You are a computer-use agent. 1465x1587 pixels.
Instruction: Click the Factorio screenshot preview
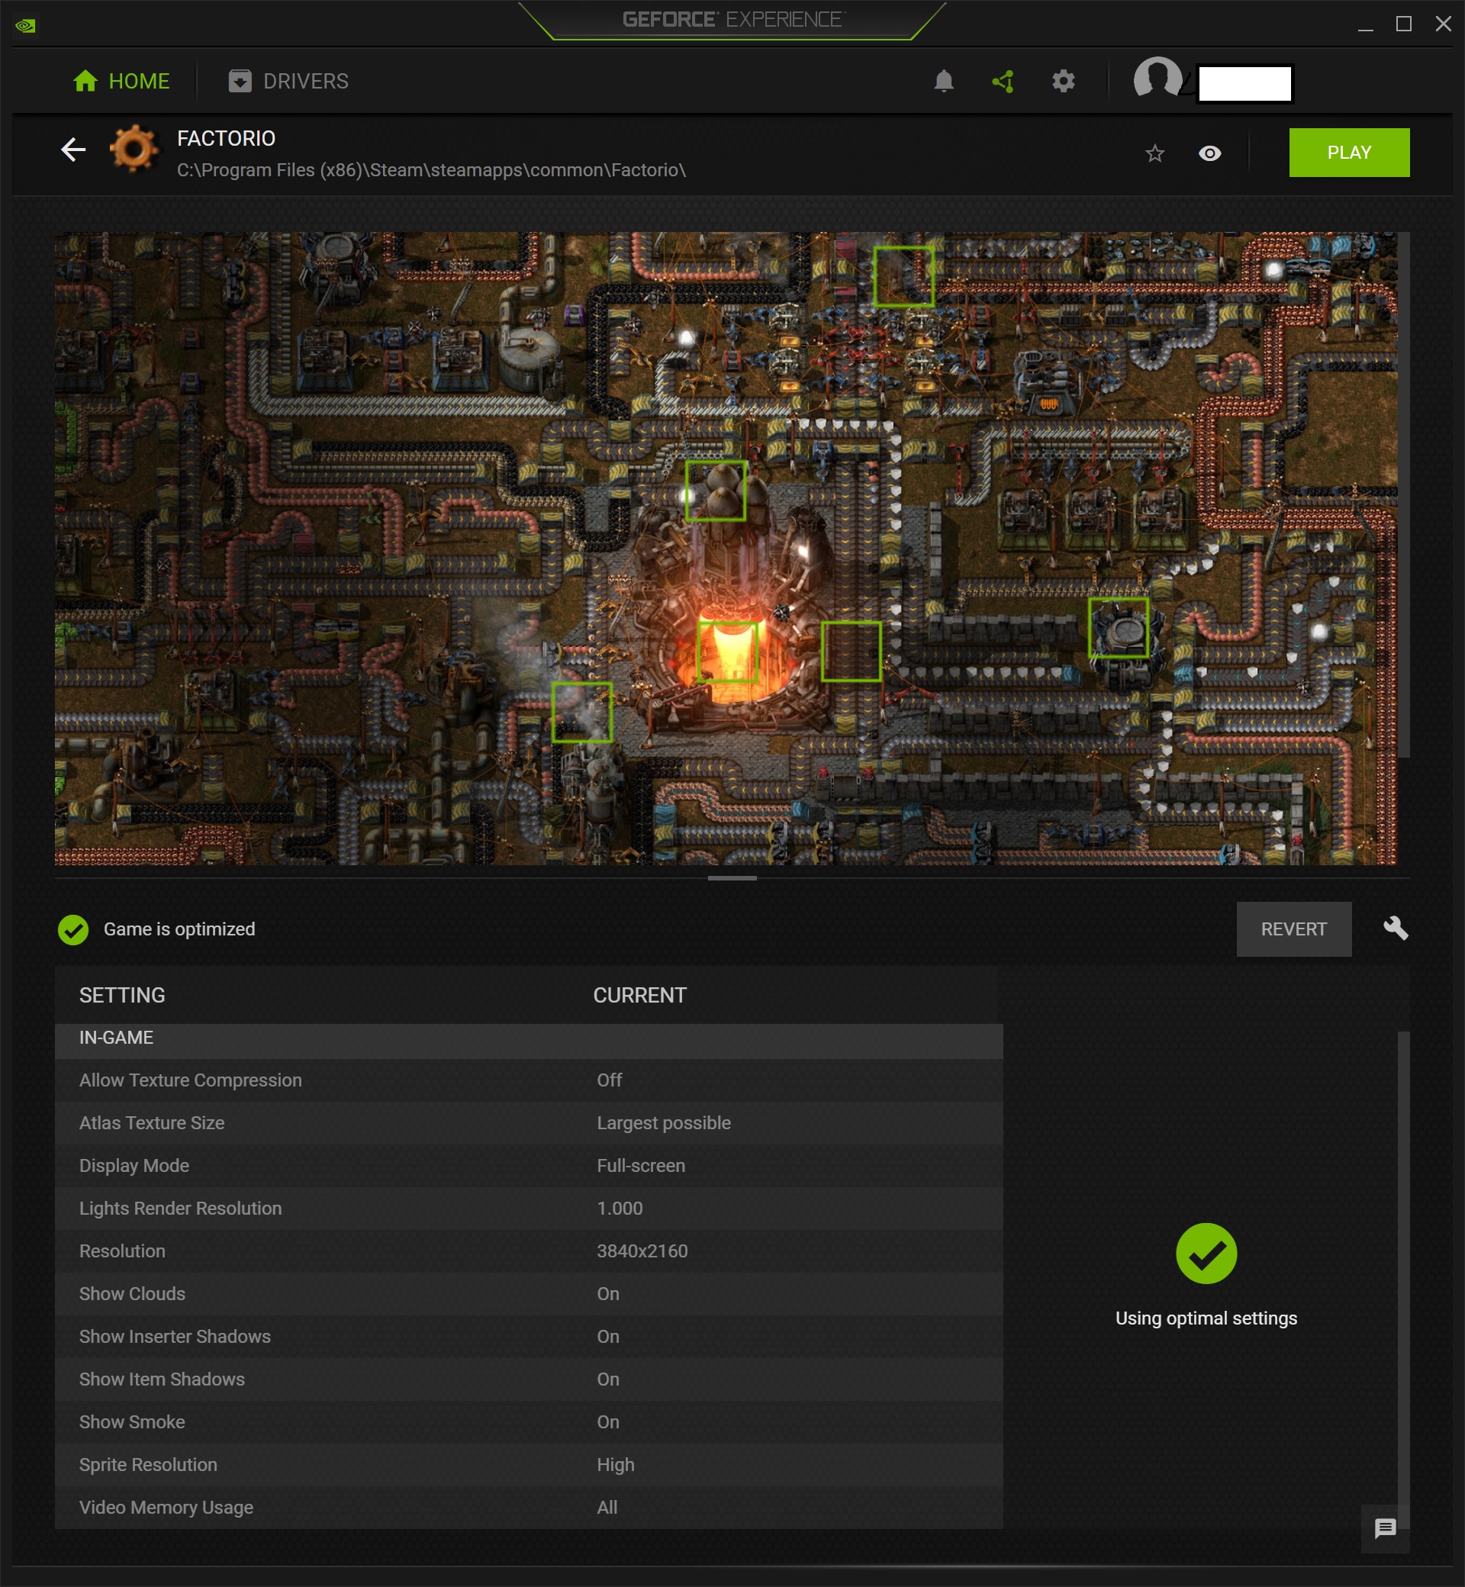[x=726, y=548]
